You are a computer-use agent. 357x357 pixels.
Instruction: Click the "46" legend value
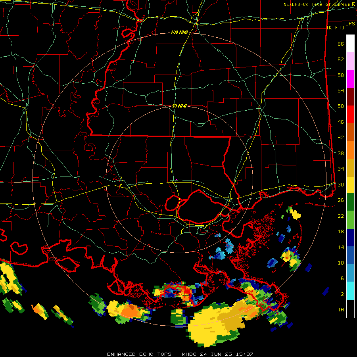pyautogui.click(x=341, y=122)
